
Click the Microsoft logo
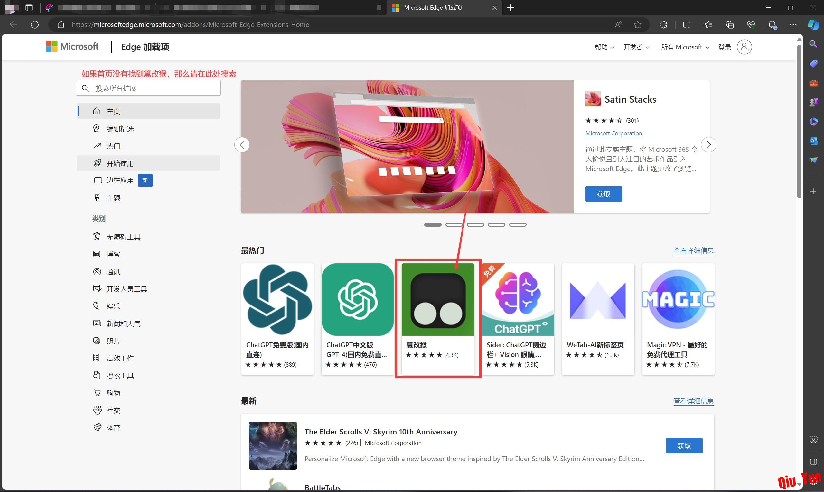pos(72,46)
